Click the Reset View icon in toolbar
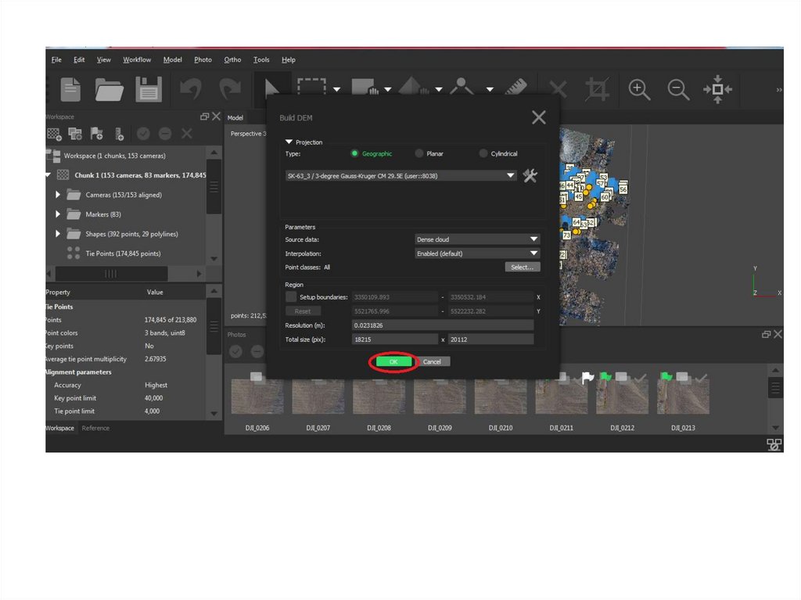The width and height of the screenshot is (801, 600). tap(717, 89)
